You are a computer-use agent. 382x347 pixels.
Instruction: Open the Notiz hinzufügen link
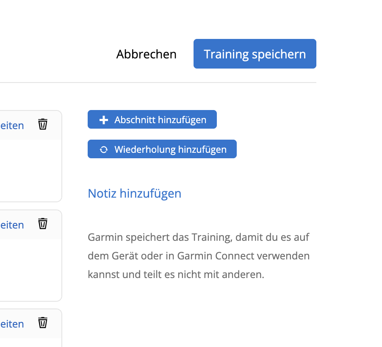click(134, 193)
